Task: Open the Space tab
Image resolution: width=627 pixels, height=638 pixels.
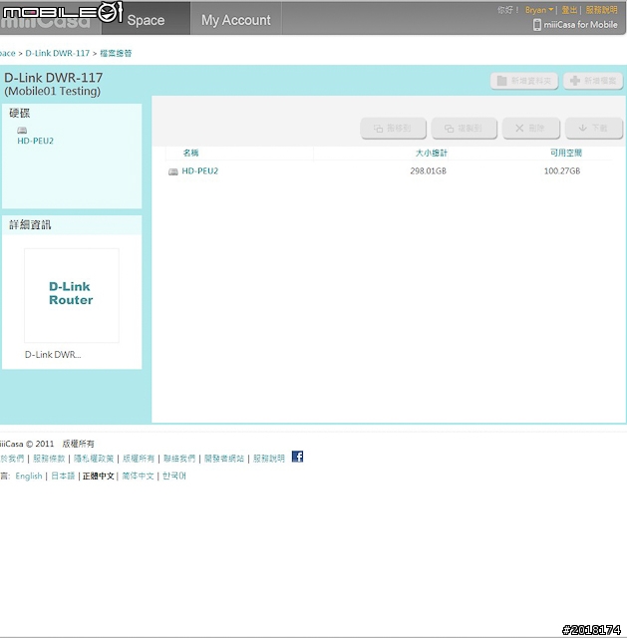Action: coord(146,20)
